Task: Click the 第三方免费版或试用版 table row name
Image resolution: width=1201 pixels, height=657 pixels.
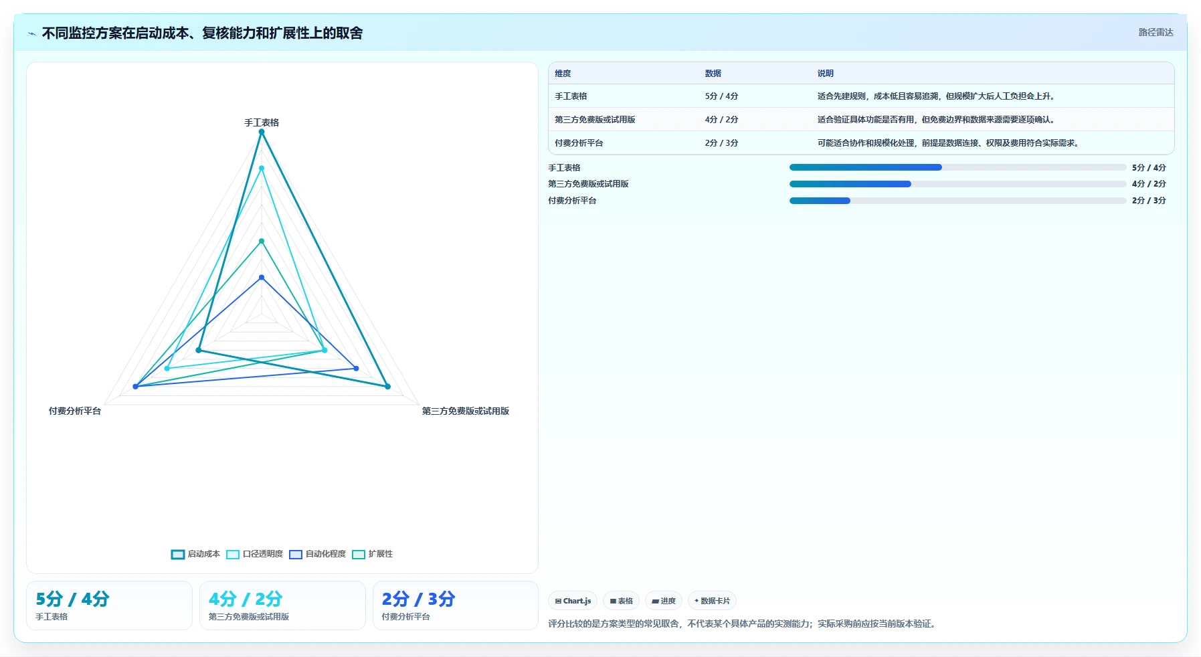Action: (595, 120)
